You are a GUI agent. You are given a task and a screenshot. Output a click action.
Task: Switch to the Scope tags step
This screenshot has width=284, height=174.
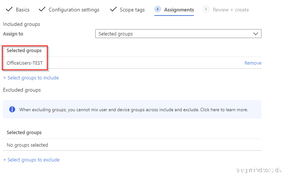132,10
